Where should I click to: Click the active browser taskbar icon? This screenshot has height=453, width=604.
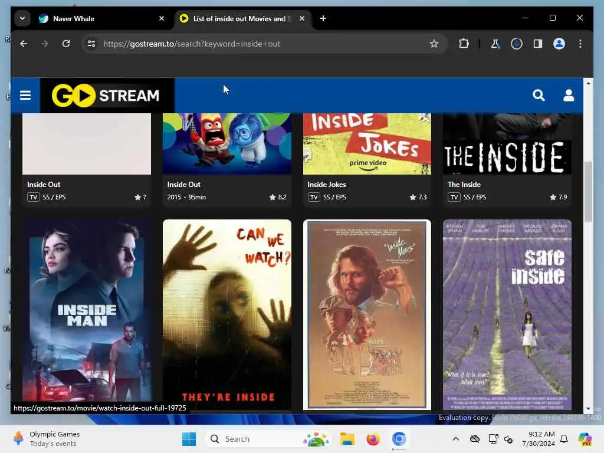click(399, 439)
